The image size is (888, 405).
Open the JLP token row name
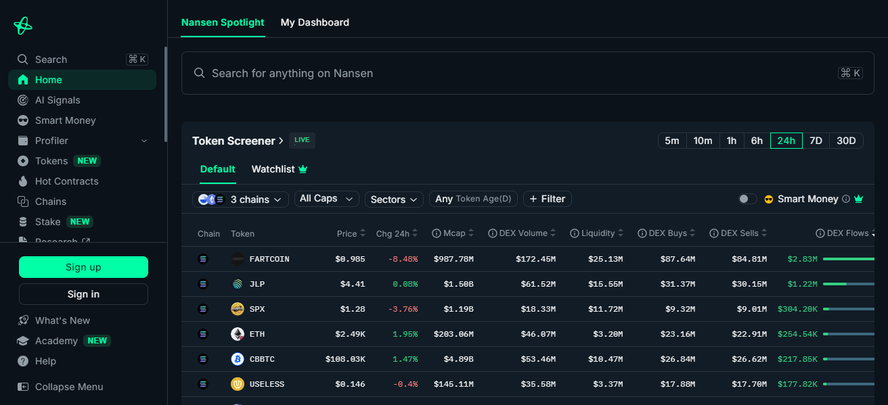click(x=257, y=284)
